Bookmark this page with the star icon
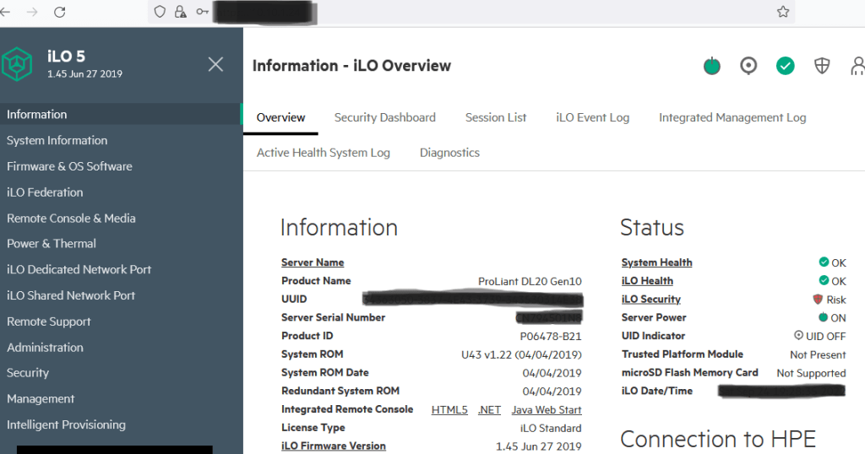 pyautogui.click(x=783, y=12)
